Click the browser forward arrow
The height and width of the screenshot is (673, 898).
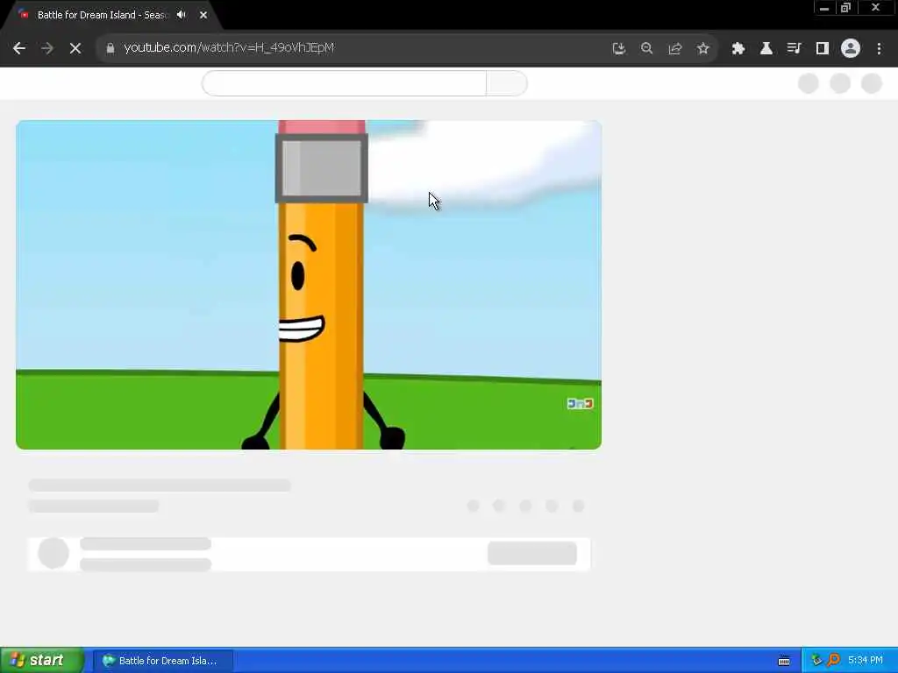tap(47, 49)
